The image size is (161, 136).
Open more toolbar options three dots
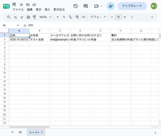pos(132,17)
